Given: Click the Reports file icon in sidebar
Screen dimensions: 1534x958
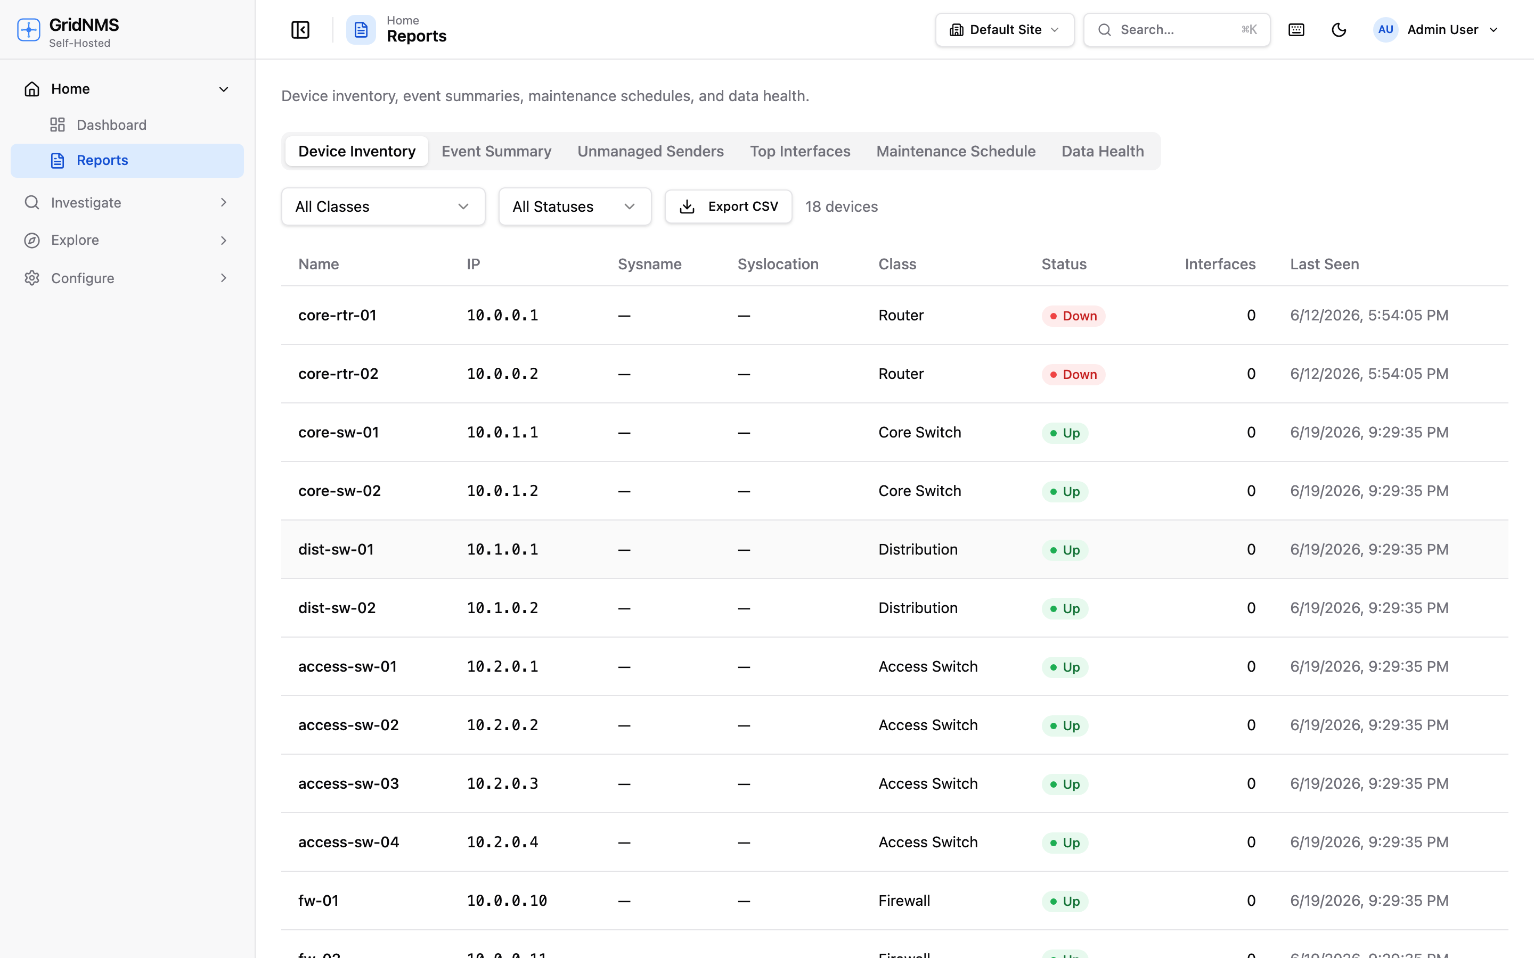Looking at the screenshot, I should [58, 160].
